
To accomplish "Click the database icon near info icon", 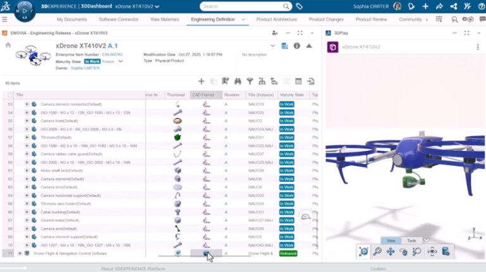I will pyautogui.click(x=284, y=46).
